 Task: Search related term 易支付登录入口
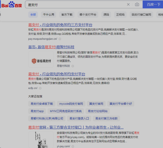tap(79, 119)
